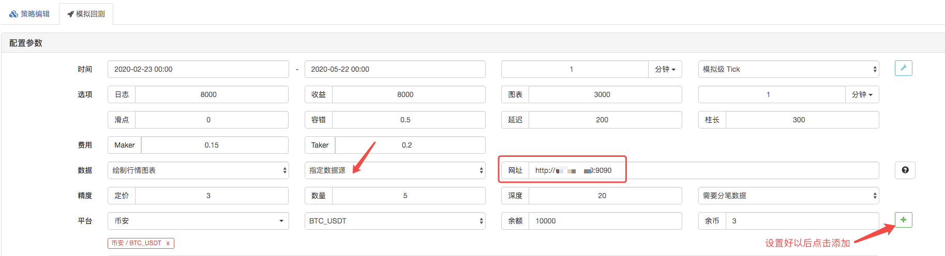Screen dimensions: 945x256
Task: Focus the 网址 URL input field
Action: tap(703, 170)
